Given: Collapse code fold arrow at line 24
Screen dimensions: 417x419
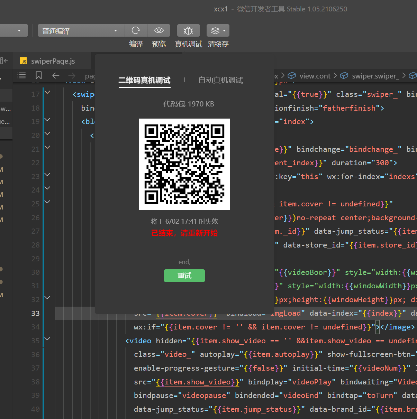Looking at the screenshot, I should click(x=48, y=188).
